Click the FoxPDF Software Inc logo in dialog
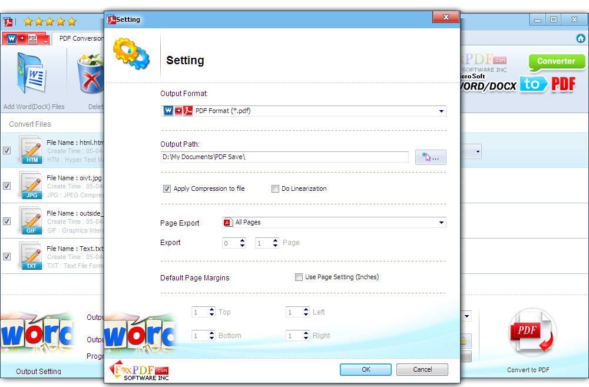 (x=140, y=371)
